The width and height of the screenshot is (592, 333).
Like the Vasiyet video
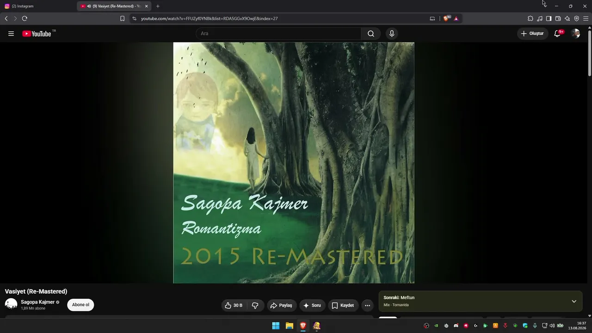click(234, 305)
